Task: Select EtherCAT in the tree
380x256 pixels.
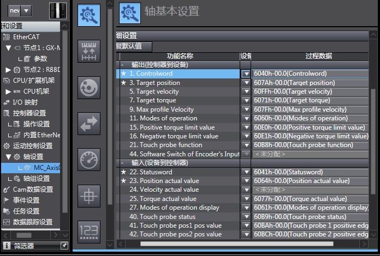Action: 26,37
